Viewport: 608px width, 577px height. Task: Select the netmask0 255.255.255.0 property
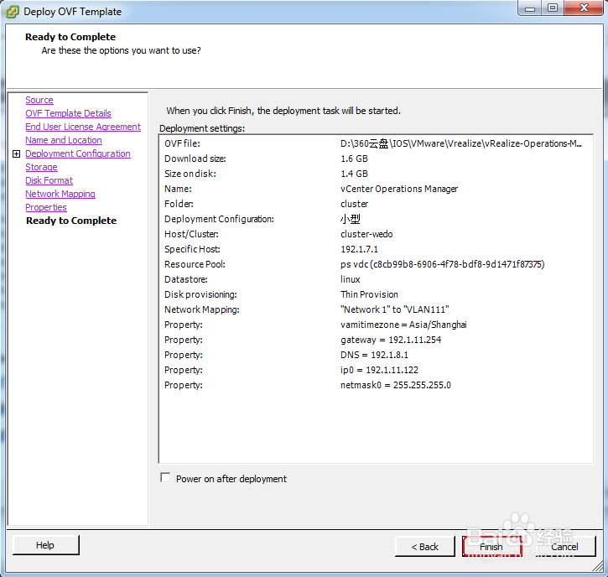pos(396,386)
